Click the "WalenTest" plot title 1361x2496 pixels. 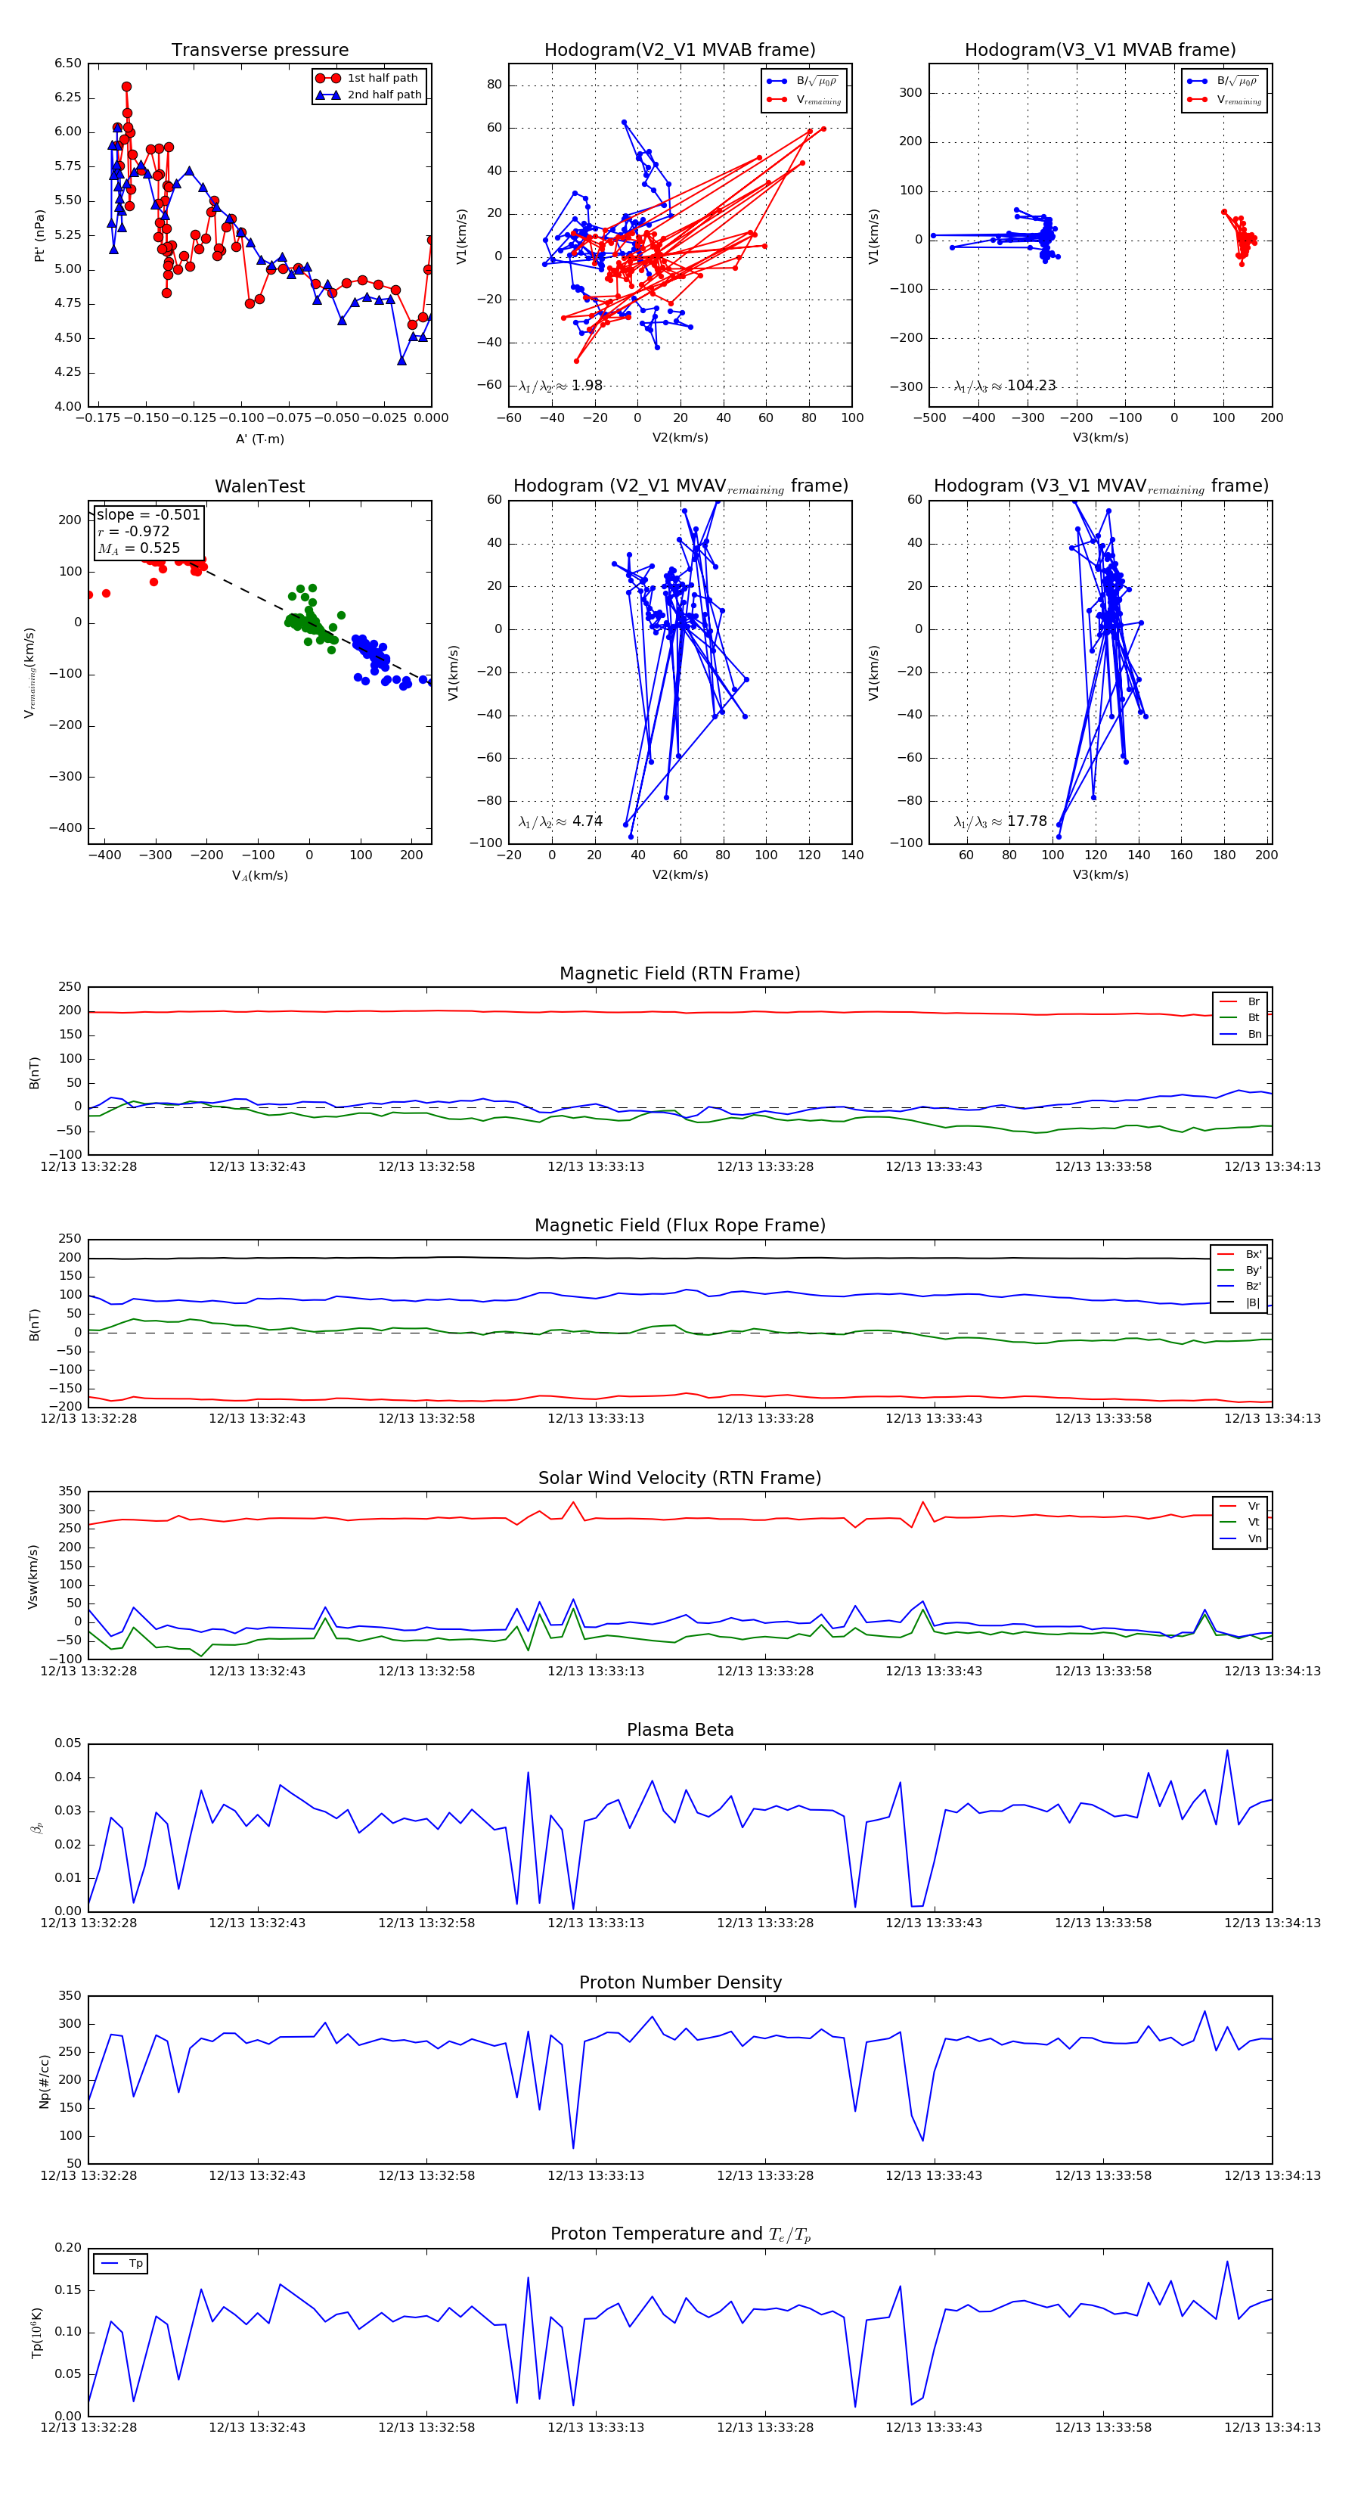click(x=259, y=486)
